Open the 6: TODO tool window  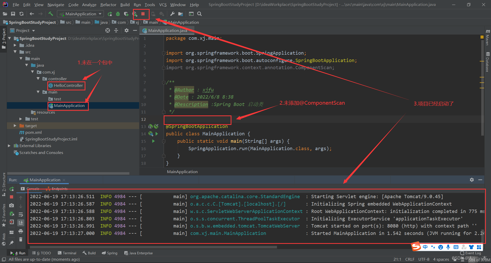click(41, 253)
